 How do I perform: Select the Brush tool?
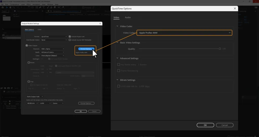tap(48, 7)
